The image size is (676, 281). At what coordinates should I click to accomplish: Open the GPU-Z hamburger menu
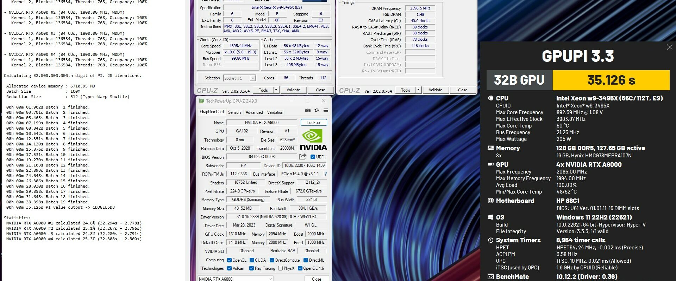coord(326,110)
